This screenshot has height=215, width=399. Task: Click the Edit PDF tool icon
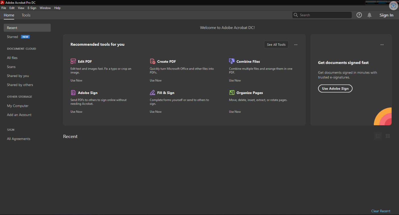click(x=73, y=61)
